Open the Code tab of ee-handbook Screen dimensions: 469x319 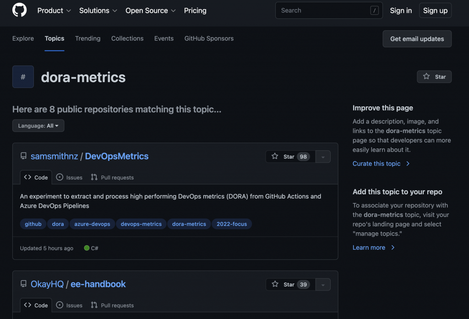tap(36, 305)
